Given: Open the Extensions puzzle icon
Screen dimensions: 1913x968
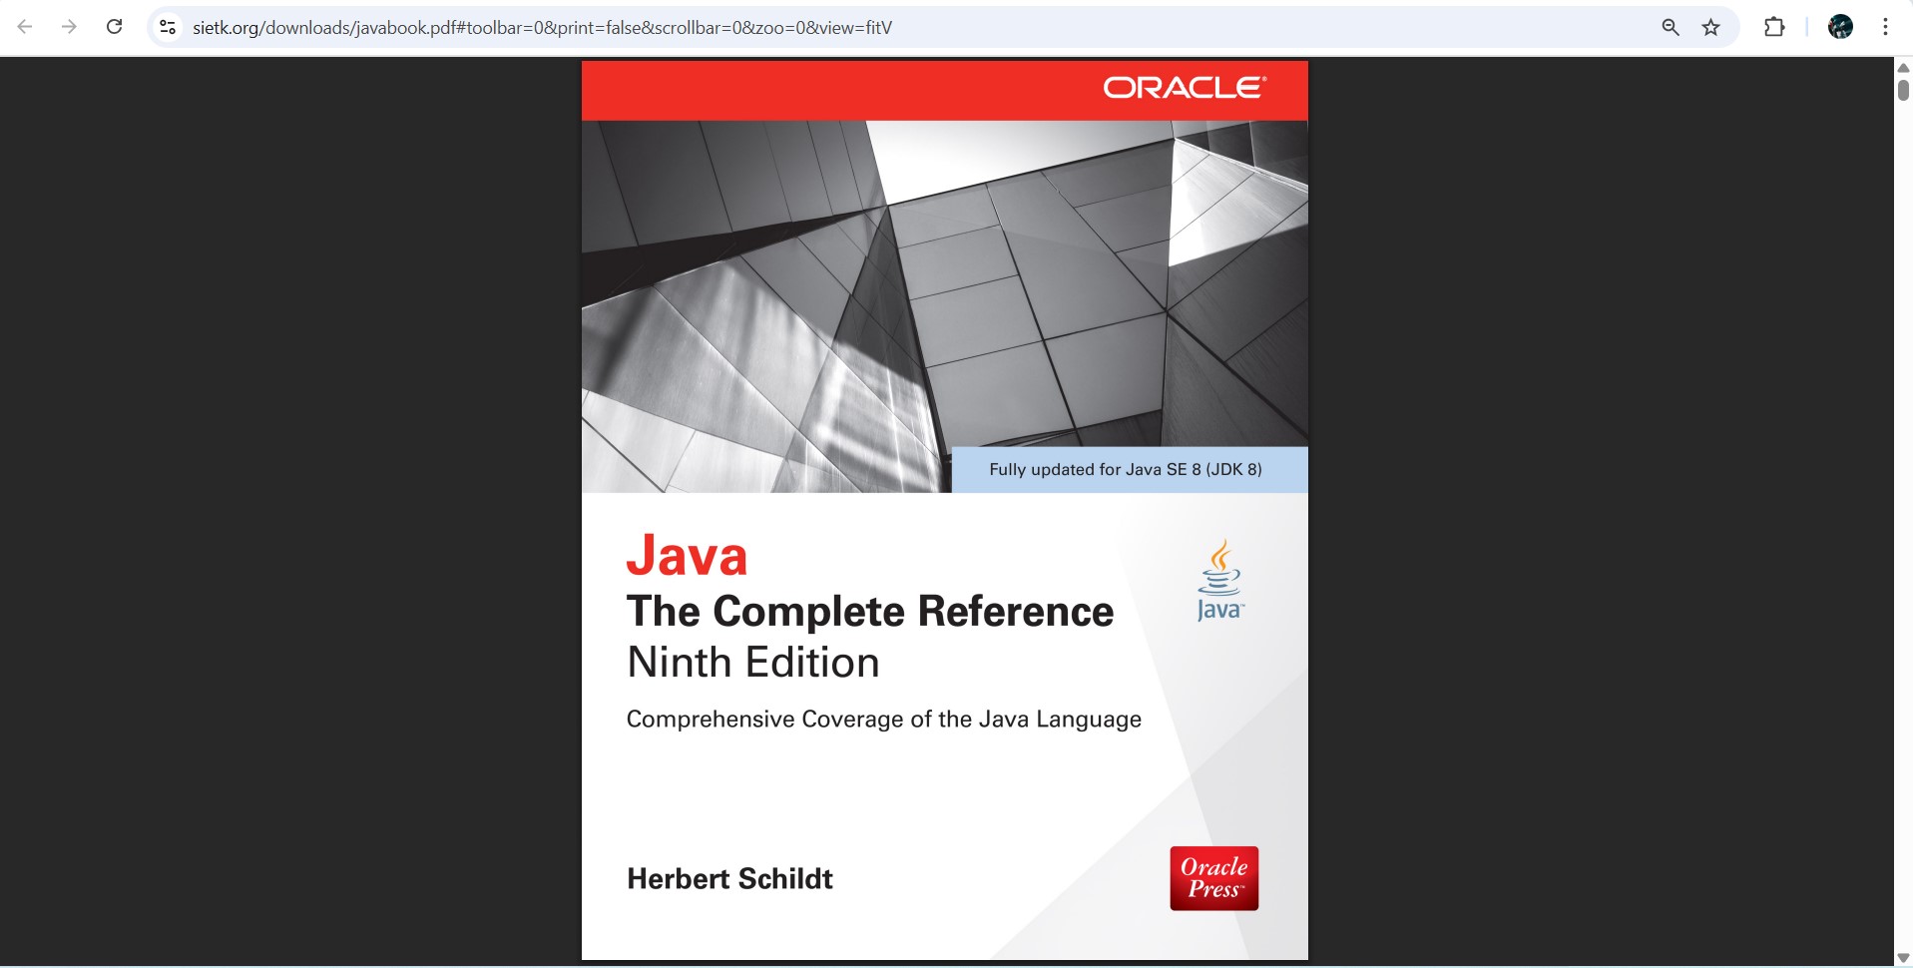Looking at the screenshot, I should (1773, 27).
